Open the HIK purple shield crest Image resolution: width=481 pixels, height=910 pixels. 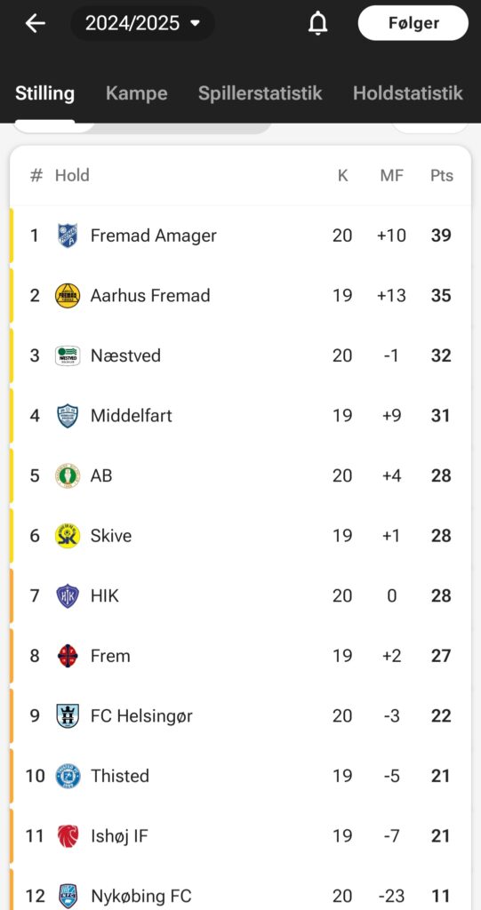pos(68,595)
